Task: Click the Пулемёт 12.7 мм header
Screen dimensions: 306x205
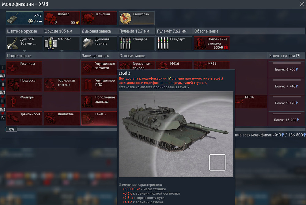Action: pyautogui.click(x=137, y=31)
